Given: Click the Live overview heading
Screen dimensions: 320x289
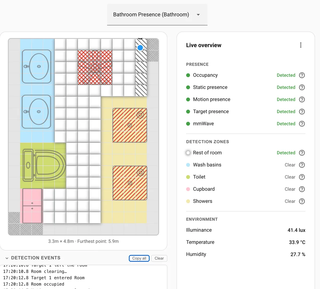Looking at the screenshot, I should [204, 45].
